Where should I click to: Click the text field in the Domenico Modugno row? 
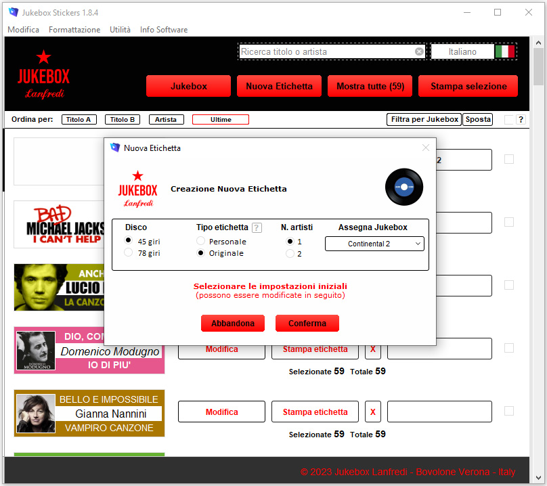[x=439, y=349]
